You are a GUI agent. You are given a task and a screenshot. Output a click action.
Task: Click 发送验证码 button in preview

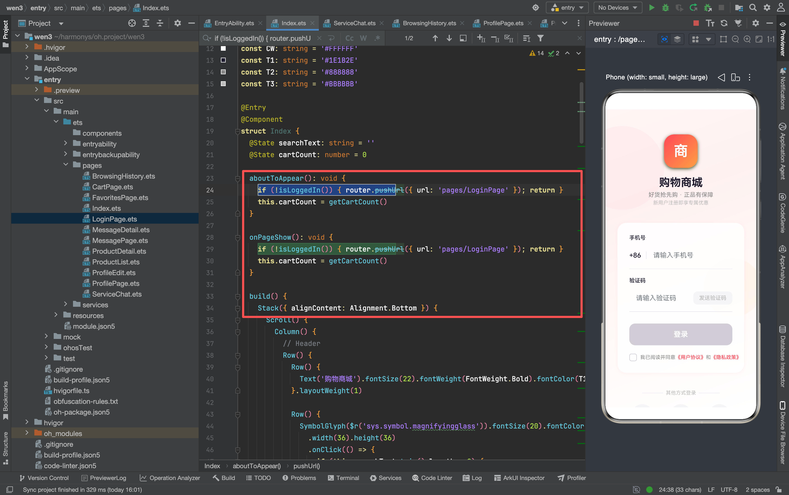[712, 298]
